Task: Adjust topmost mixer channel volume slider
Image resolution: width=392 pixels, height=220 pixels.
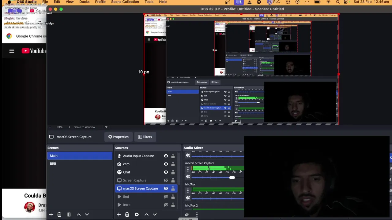Action: coord(218,156)
